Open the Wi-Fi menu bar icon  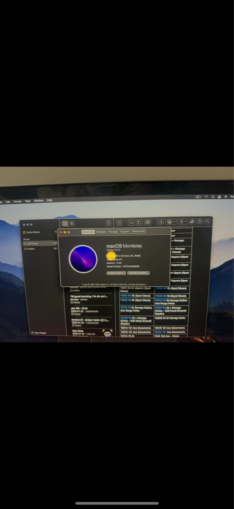206,197
